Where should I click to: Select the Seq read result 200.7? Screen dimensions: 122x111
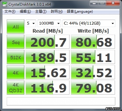pyautogui.click(x=48, y=42)
